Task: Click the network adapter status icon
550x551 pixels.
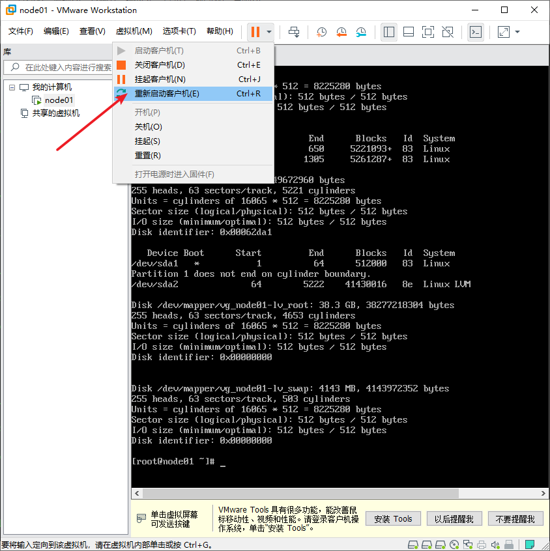Action: point(468,544)
